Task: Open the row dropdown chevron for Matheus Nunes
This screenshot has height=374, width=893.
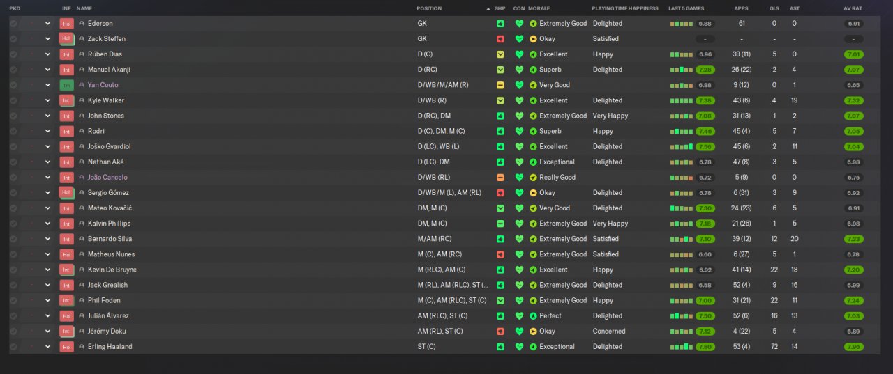Action: [47, 254]
